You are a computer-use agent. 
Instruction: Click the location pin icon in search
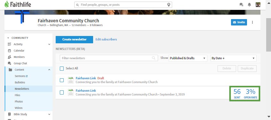pos(169,5)
